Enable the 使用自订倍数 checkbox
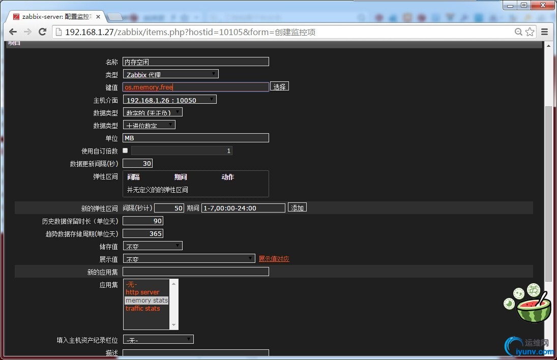 click(x=125, y=151)
